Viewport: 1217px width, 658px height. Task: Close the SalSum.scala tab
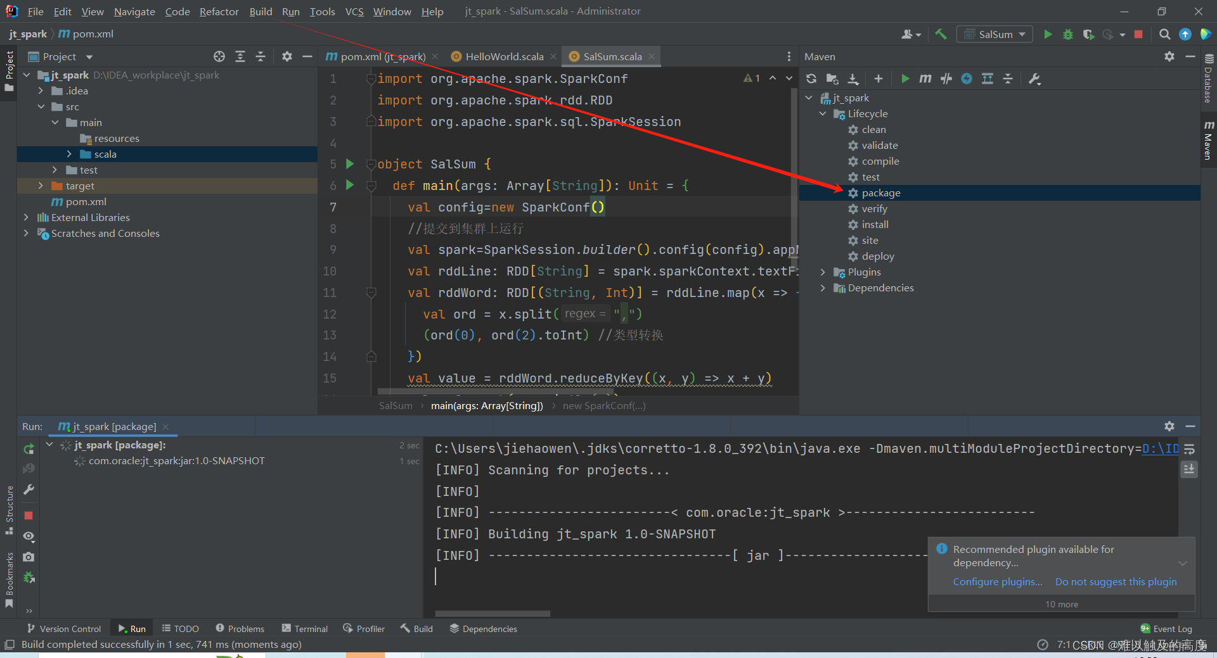(651, 56)
